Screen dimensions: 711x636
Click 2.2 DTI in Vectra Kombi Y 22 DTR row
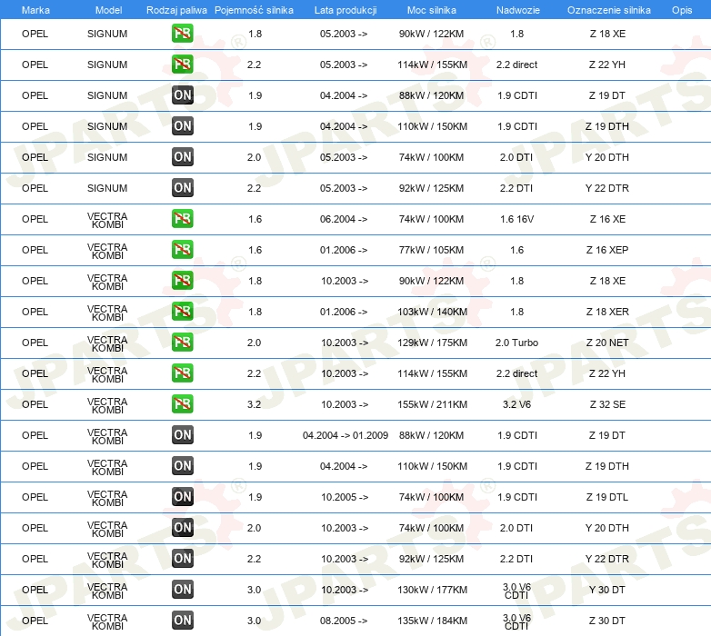(x=516, y=559)
